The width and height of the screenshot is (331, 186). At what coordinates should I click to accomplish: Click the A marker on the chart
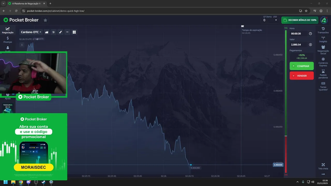click(x=22, y=45)
